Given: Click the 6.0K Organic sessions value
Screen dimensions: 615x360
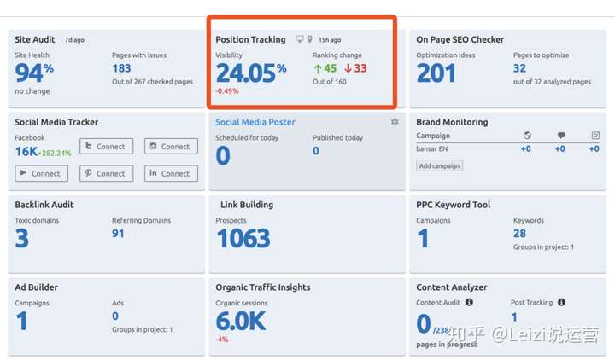Looking at the screenshot, I should (x=241, y=321).
